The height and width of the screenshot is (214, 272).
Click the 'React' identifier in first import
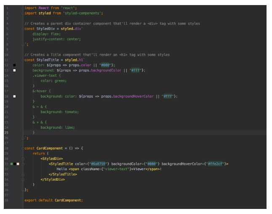(43, 8)
